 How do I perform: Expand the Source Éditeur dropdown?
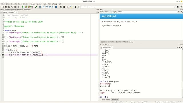pos(108,12)
